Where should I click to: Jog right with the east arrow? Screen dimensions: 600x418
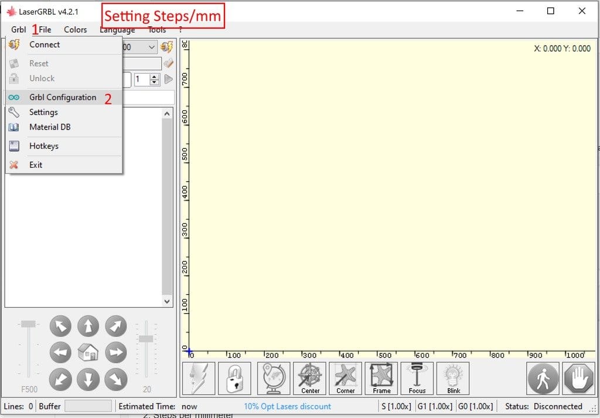point(116,352)
